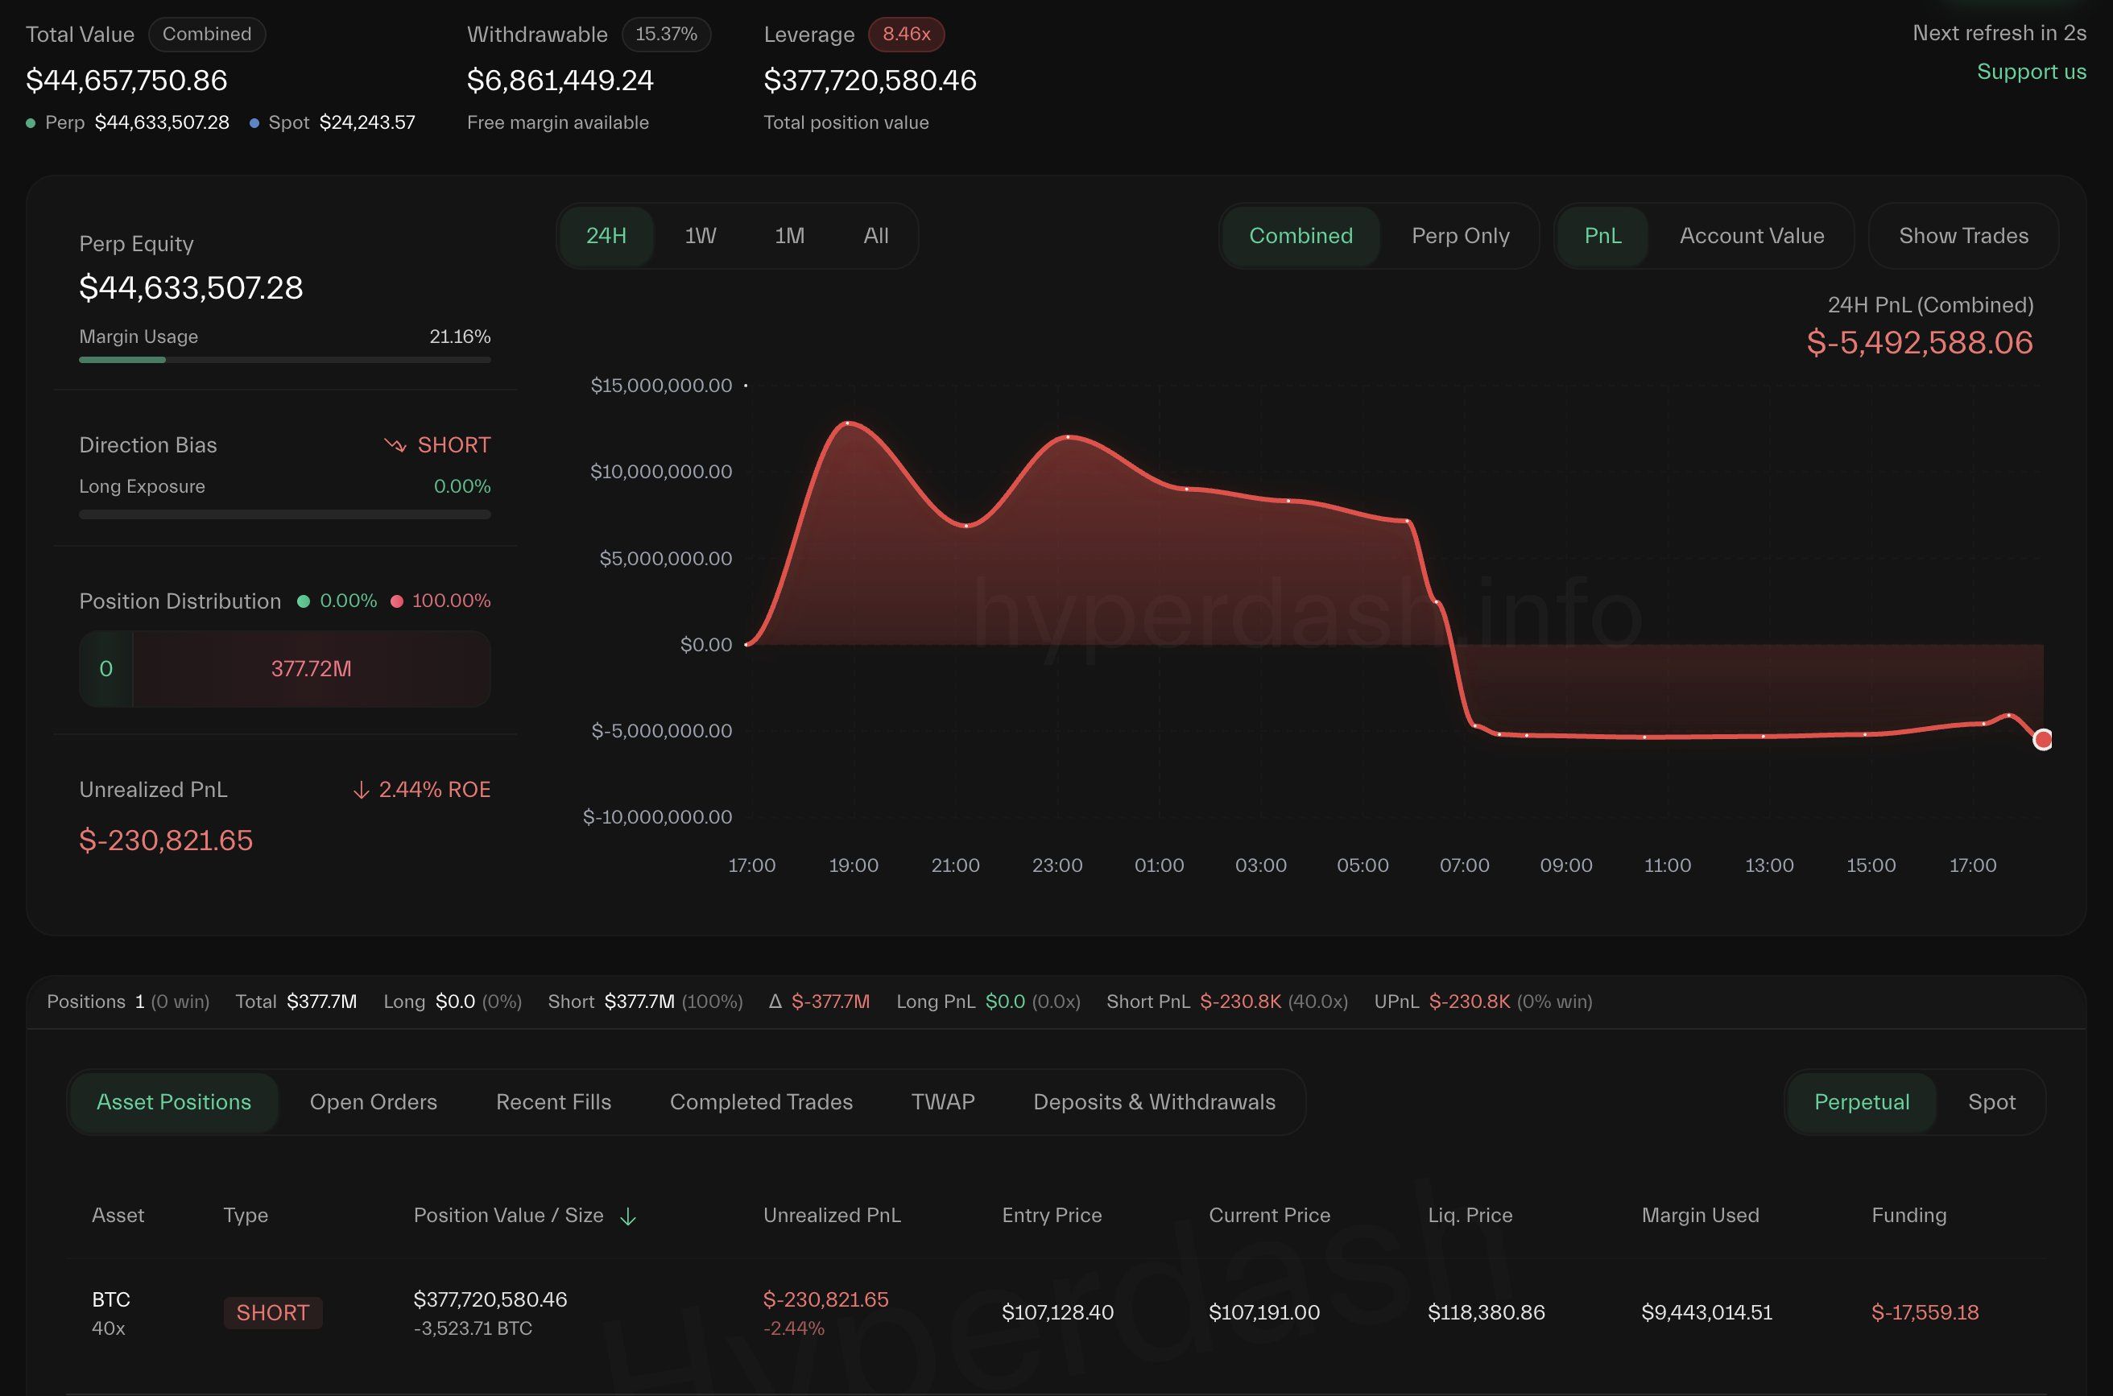This screenshot has width=2113, height=1396.
Task: Click the blue Spot legend dot
Action: tap(254, 123)
